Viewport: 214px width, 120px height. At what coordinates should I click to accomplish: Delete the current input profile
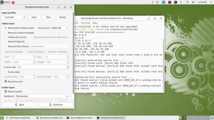[63, 17]
